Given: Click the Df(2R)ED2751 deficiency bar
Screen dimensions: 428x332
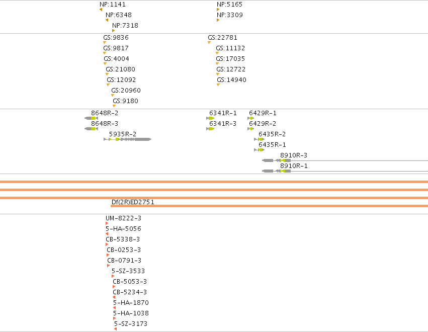Looking at the screenshot, I should point(269,206).
